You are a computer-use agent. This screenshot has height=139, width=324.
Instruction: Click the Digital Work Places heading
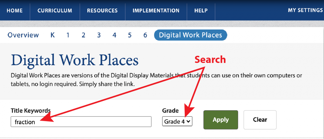pyautogui.click(x=75, y=60)
